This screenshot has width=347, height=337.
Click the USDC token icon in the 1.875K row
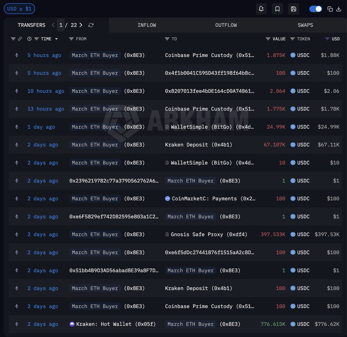[x=293, y=55]
